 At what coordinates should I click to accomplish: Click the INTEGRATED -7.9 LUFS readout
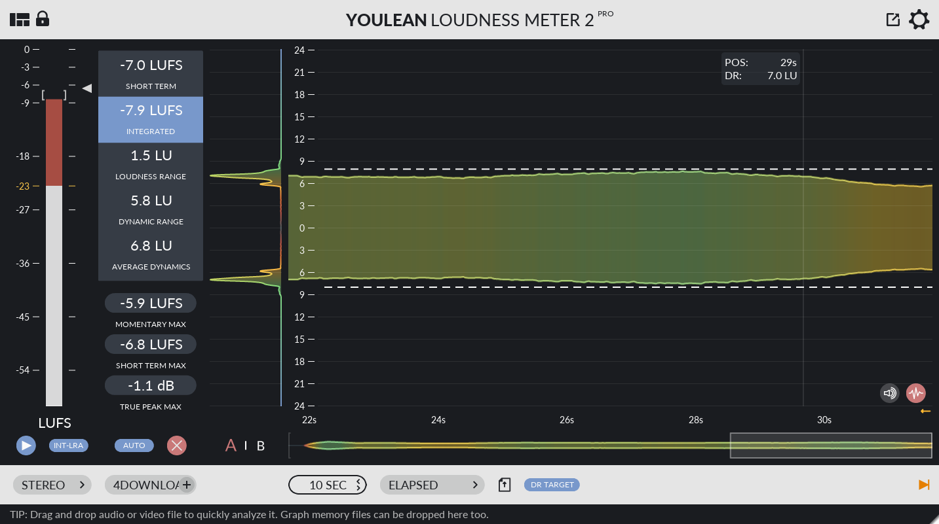click(150, 119)
